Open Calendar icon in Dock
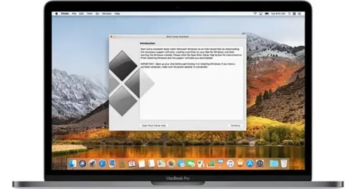The image size is (363, 189). 132,164
